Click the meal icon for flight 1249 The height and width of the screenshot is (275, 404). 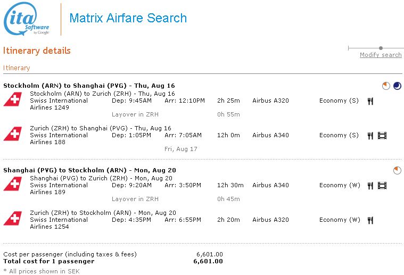[370, 101]
